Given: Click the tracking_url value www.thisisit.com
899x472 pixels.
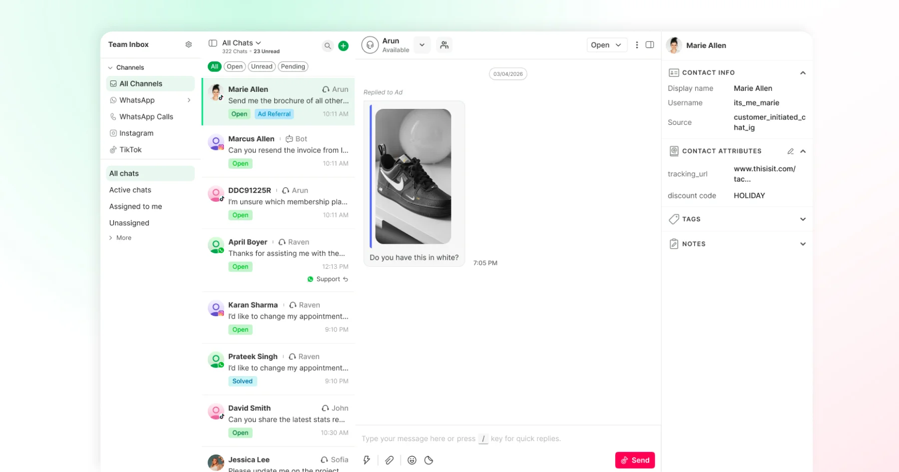Looking at the screenshot, I should [765, 174].
